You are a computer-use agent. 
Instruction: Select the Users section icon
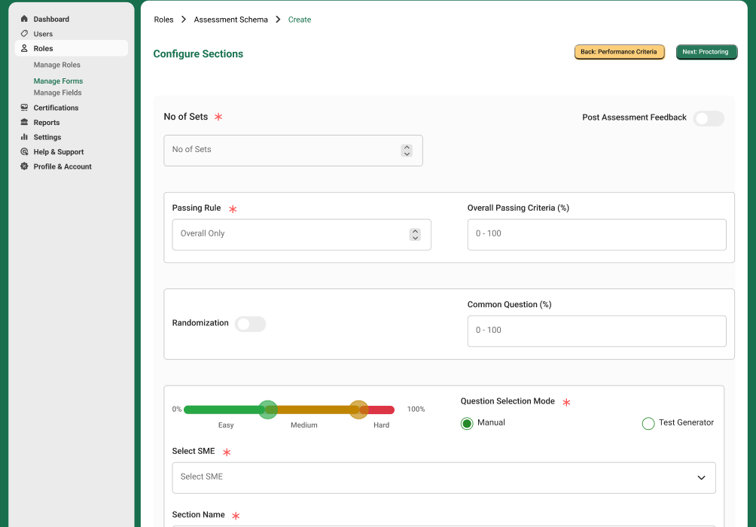click(24, 33)
